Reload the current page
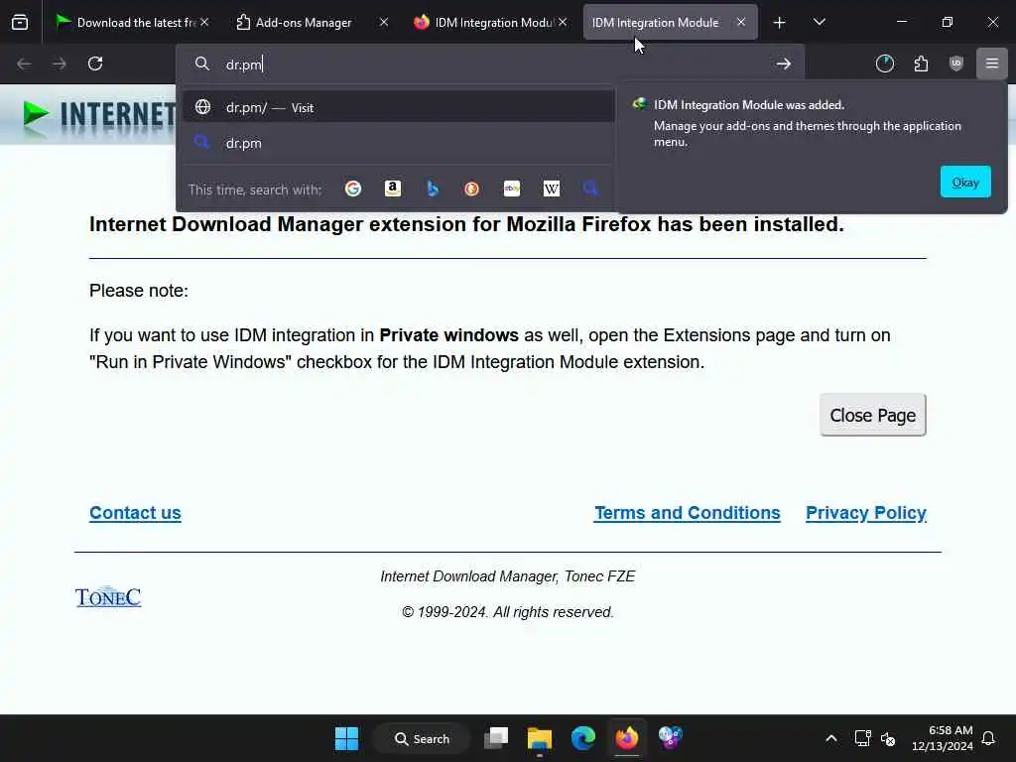 (x=95, y=63)
